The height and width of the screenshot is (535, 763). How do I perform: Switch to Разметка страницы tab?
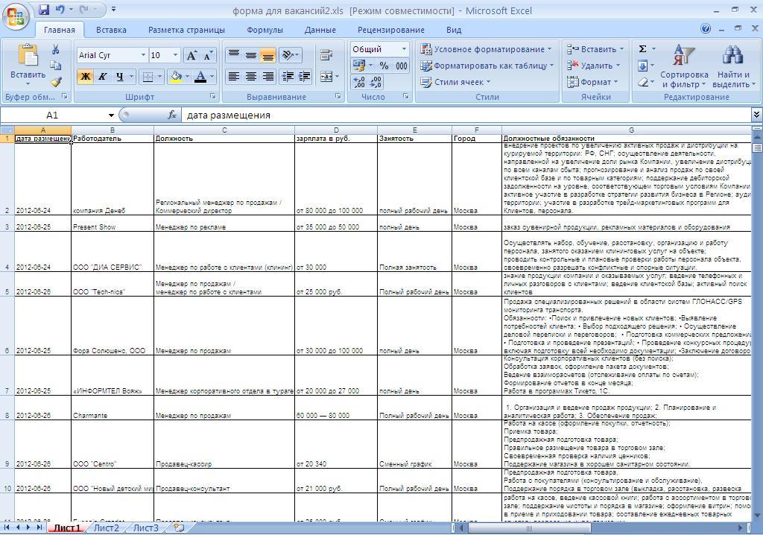[186, 30]
